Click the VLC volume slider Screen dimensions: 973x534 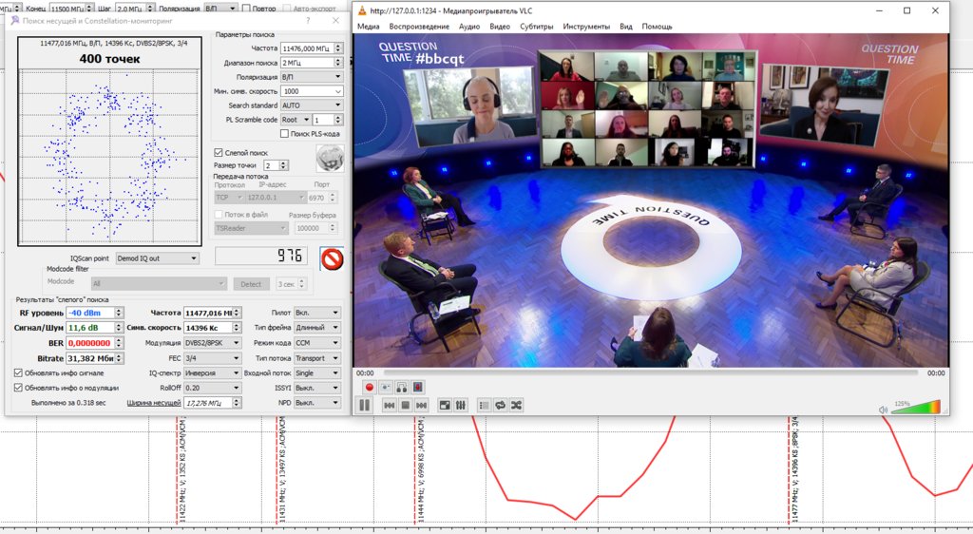tap(917, 408)
